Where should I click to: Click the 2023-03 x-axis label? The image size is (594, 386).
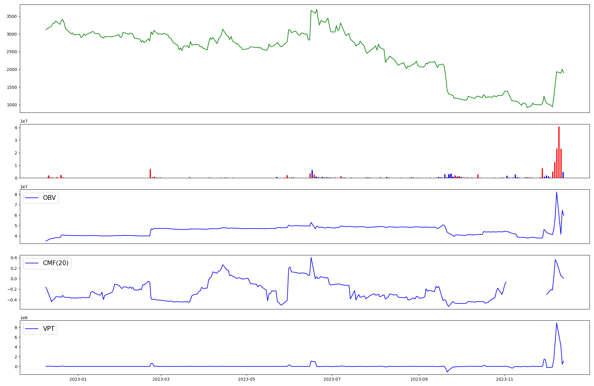coord(161,379)
